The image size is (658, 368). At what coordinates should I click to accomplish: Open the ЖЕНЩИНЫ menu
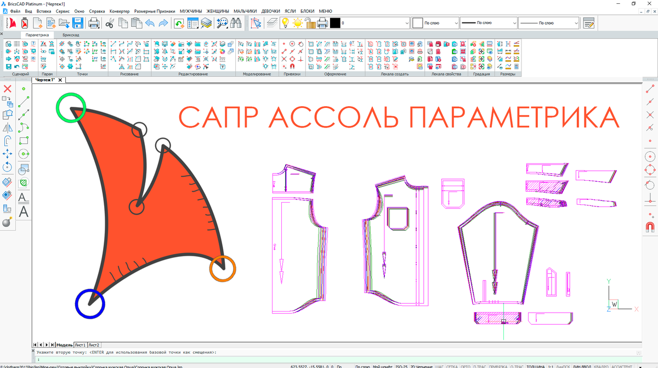click(218, 11)
